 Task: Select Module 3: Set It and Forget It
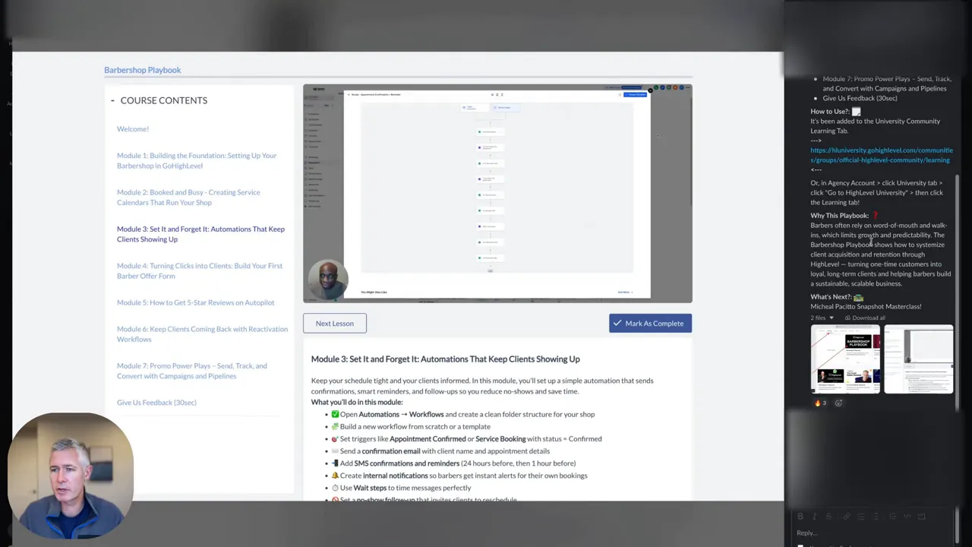click(200, 234)
